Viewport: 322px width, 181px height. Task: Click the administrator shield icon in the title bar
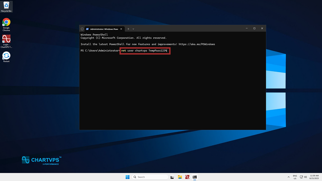tap(82, 29)
